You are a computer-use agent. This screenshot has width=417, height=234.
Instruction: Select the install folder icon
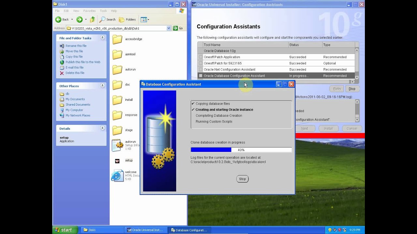(117, 100)
